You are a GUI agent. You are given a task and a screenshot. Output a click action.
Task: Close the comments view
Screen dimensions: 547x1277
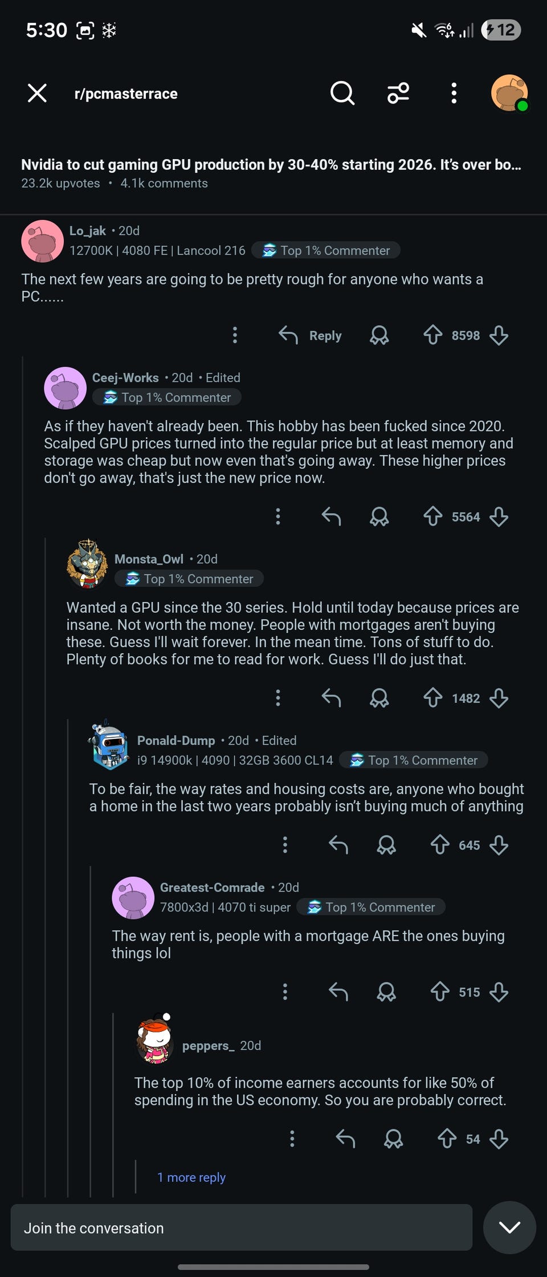(37, 93)
